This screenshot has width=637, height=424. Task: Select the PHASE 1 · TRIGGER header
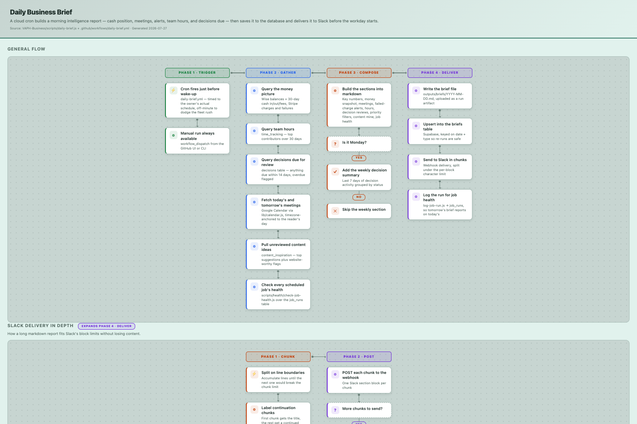click(x=197, y=73)
